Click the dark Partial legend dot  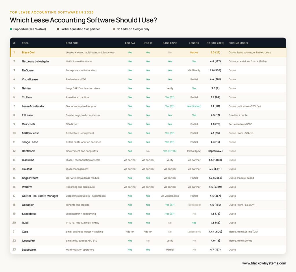58,29
